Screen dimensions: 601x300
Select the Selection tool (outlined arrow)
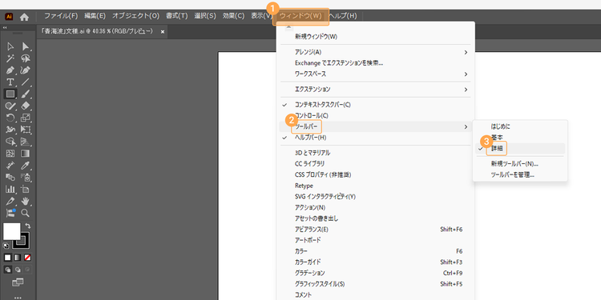click(10, 46)
